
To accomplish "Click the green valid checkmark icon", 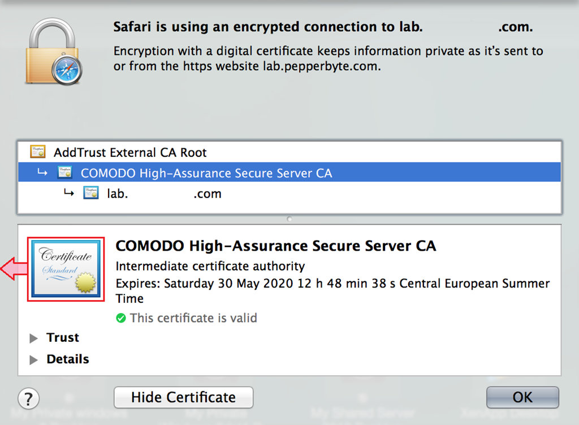I will pyautogui.click(x=120, y=318).
